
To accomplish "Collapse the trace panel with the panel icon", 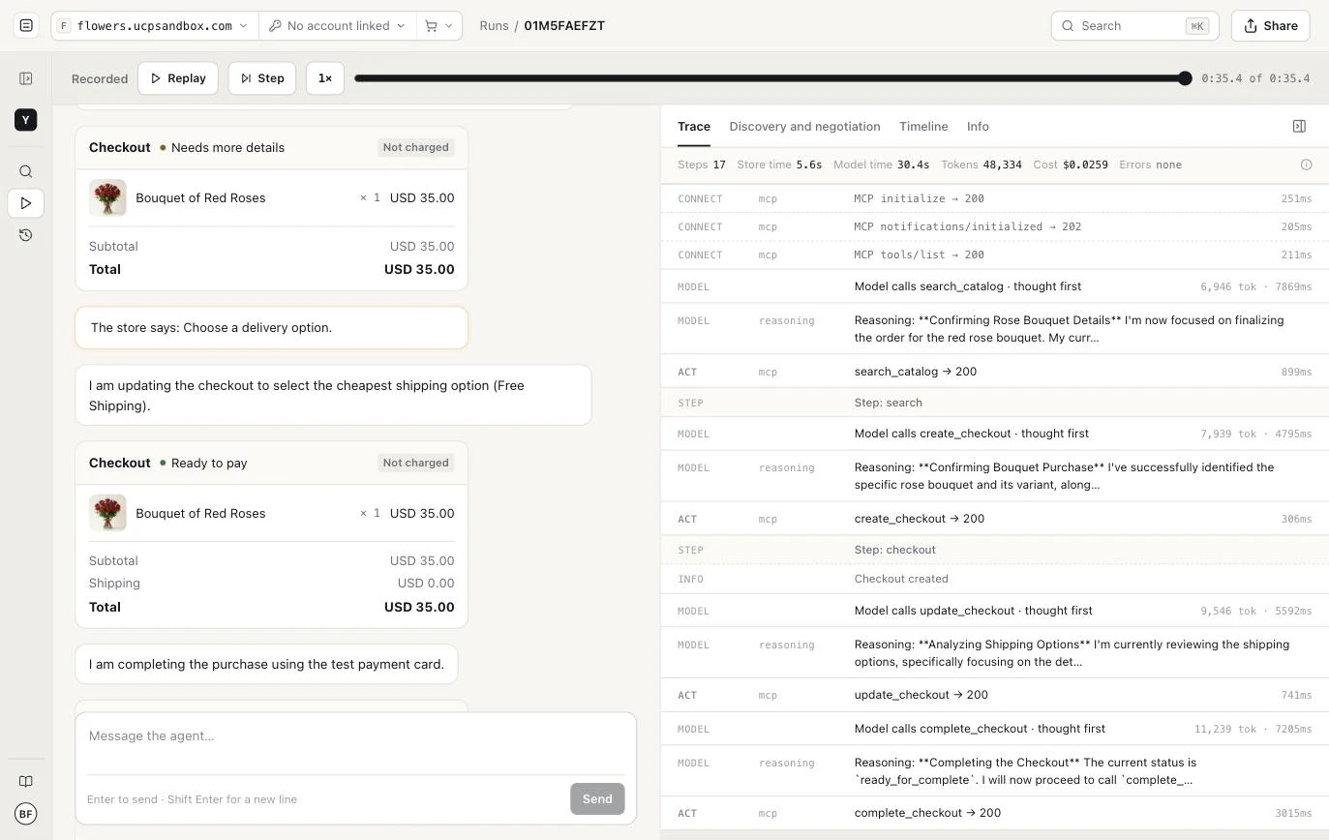I will tap(1299, 126).
